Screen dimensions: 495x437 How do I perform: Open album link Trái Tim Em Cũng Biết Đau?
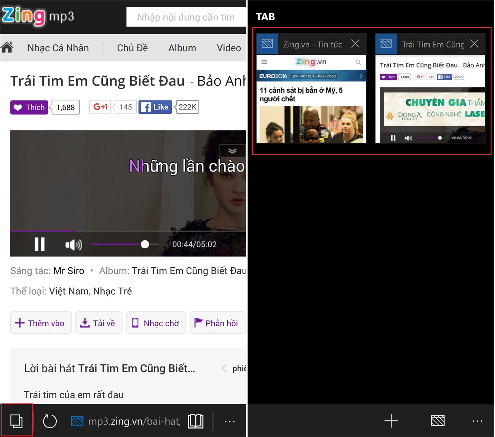click(189, 271)
